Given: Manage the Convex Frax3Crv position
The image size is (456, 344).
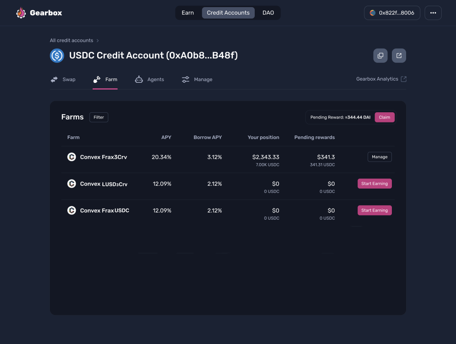Looking at the screenshot, I should pos(379,157).
